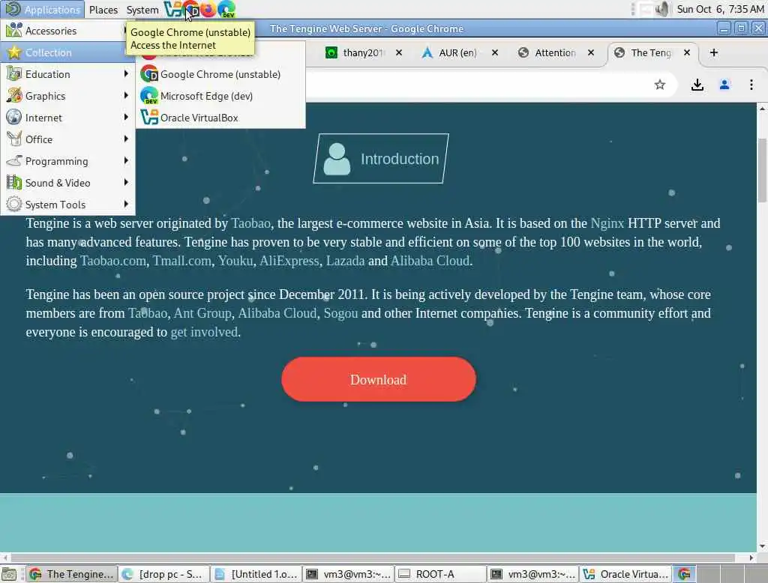Launch VirtualBox from the top panel
The height and width of the screenshot is (583, 768).
click(x=172, y=9)
